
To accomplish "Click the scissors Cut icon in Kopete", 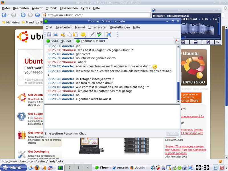I will (x=63, y=34).
